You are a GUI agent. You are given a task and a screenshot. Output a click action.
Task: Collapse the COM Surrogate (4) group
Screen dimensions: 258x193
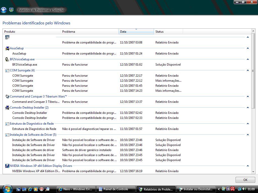point(248,70)
